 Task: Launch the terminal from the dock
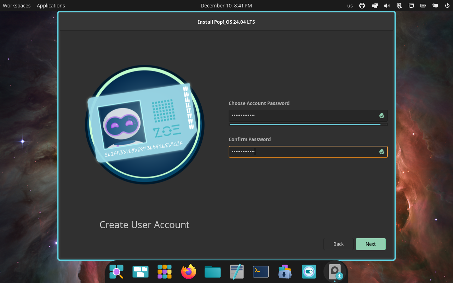tap(260, 272)
